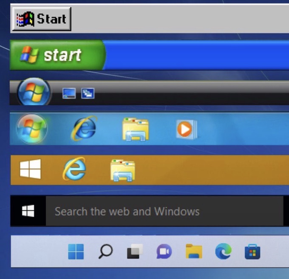Open Task View on Windows 11 taskbar
The image size is (289, 279).
135,251
